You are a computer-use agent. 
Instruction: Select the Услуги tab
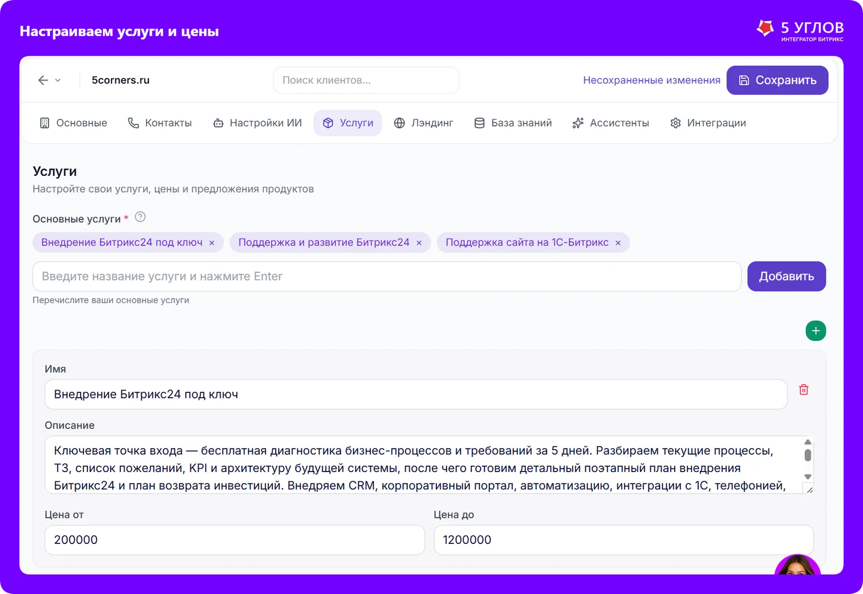click(x=348, y=123)
